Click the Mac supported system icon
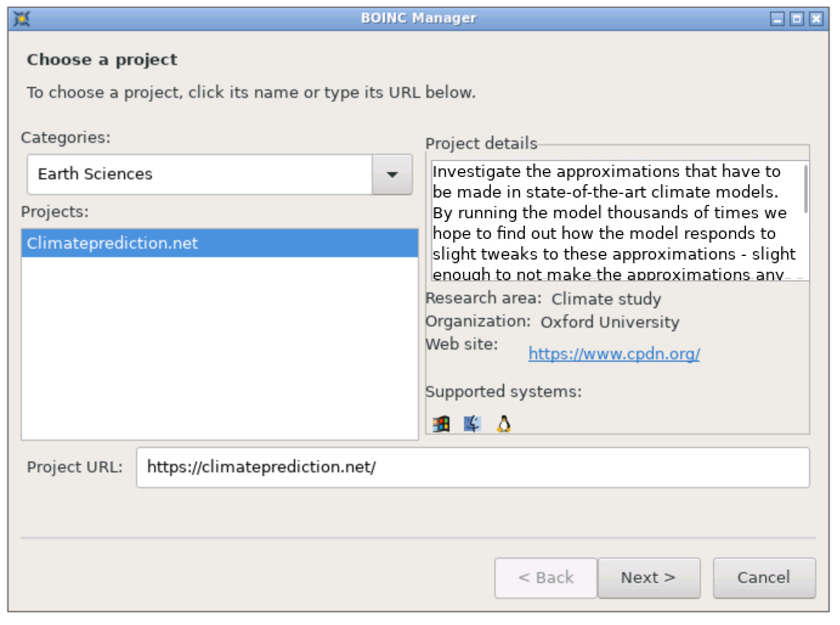840x625 pixels. click(472, 424)
